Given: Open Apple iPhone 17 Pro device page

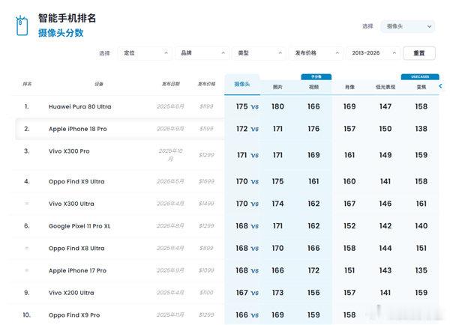Looking at the screenshot, I should tap(77, 270).
